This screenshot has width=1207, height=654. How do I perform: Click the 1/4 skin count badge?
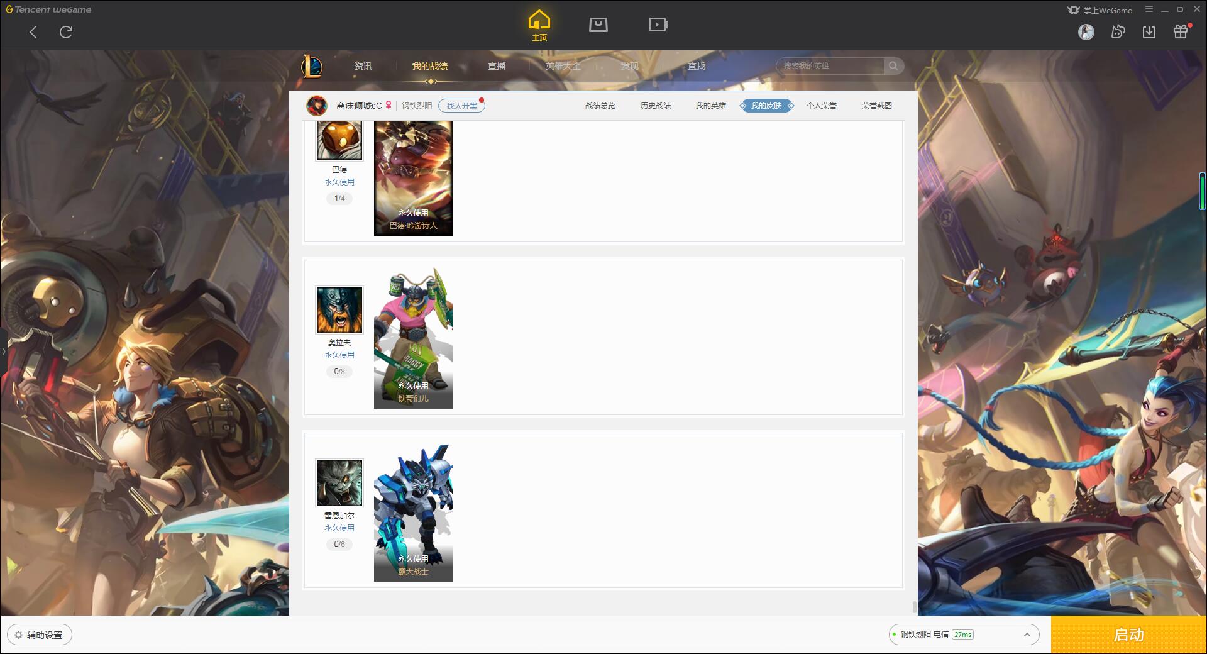click(x=339, y=199)
